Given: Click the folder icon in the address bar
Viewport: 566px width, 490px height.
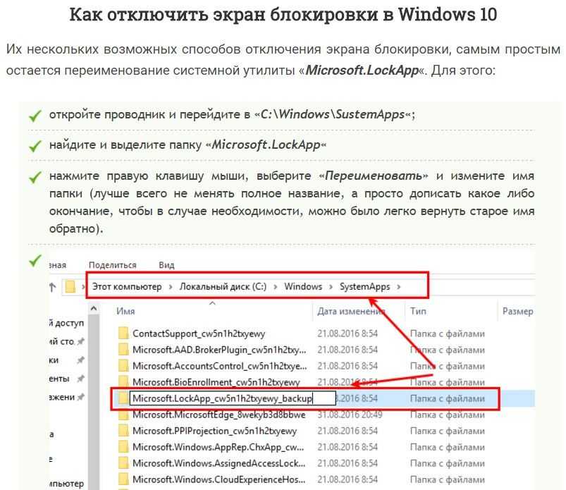Looking at the screenshot, I should pyautogui.click(x=70, y=287).
